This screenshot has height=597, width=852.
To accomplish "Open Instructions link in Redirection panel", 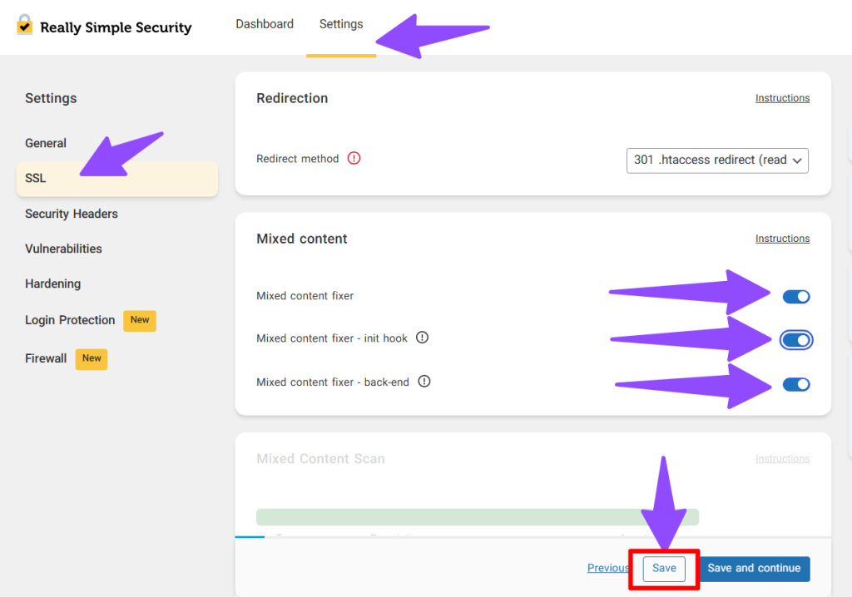I will tap(782, 98).
